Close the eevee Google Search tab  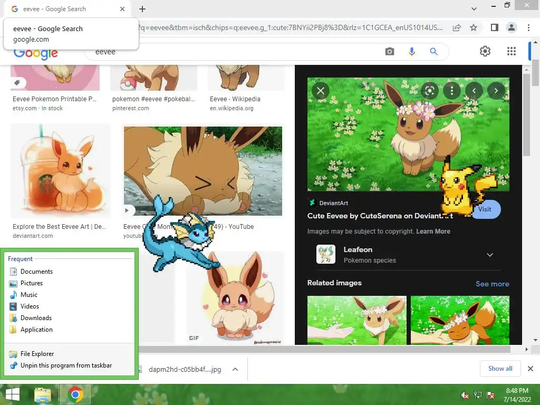coord(122,9)
